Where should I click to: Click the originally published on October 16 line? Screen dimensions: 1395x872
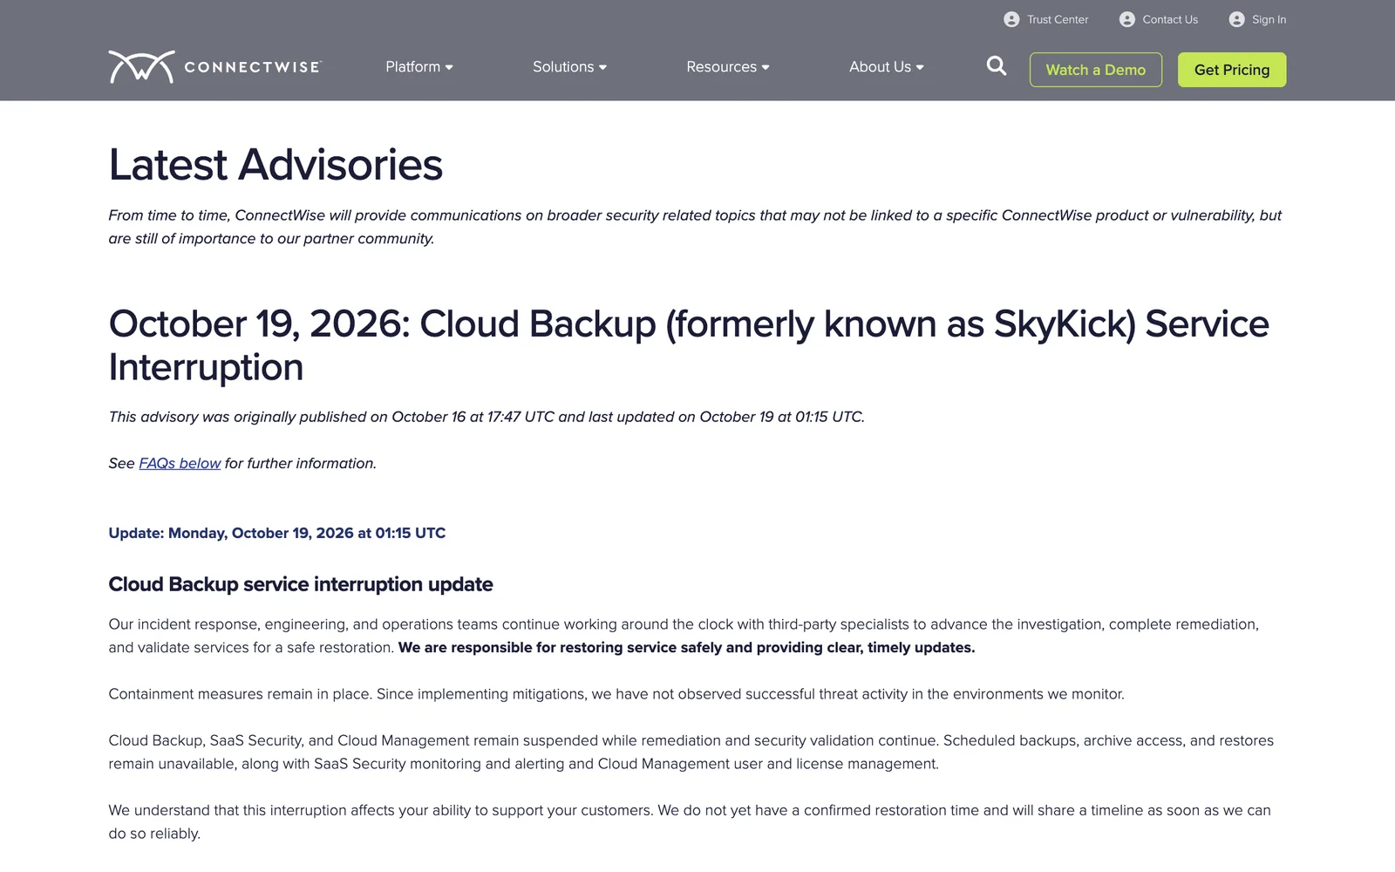[487, 417]
